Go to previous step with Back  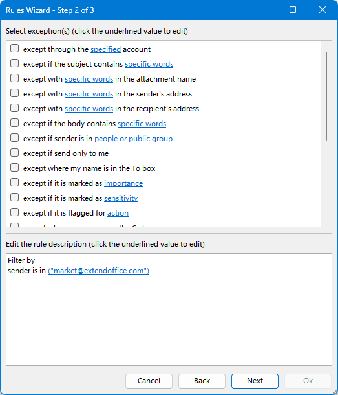202,381
